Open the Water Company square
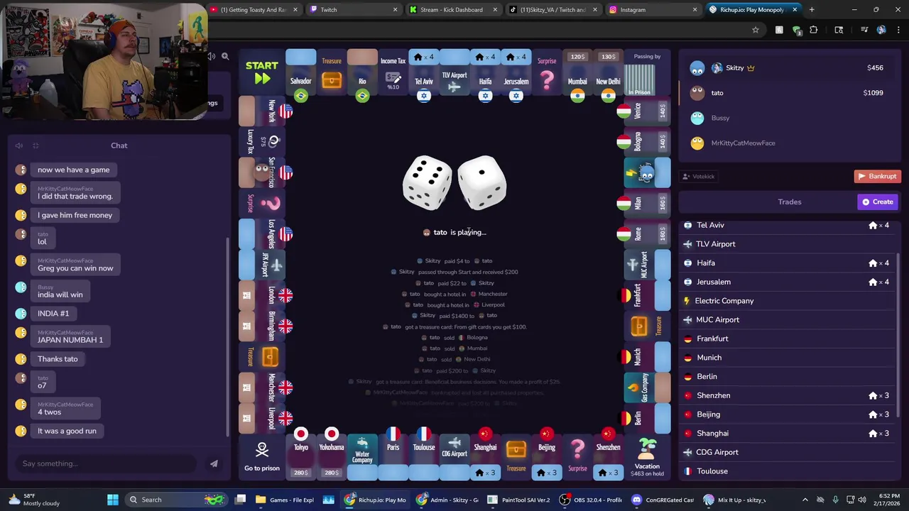The width and height of the screenshot is (909, 511). (x=362, y=456)
